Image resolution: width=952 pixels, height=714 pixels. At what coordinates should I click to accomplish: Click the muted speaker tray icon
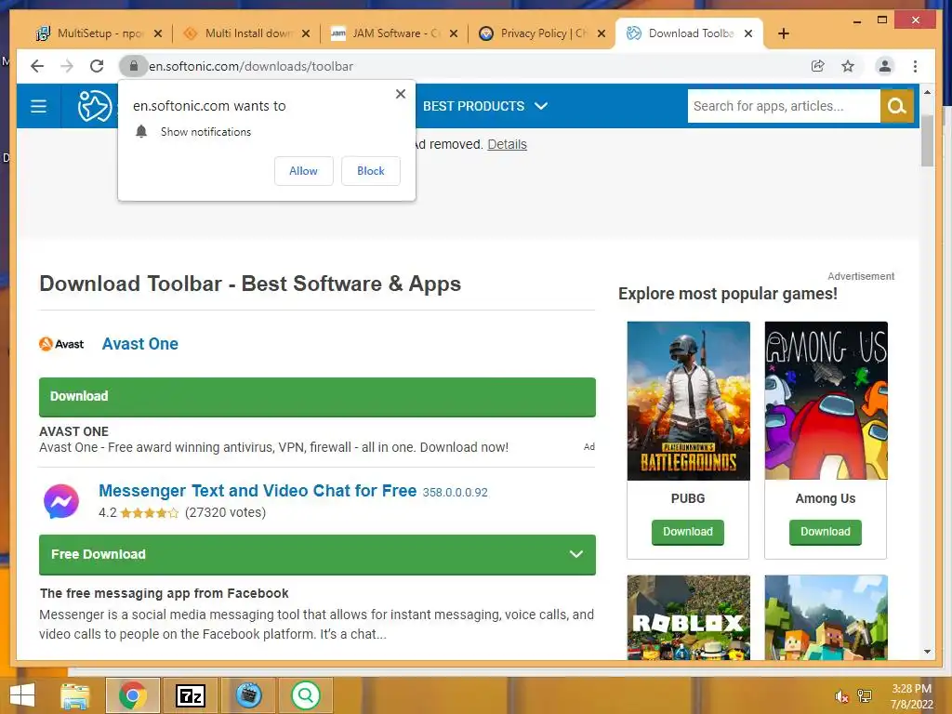841,696
